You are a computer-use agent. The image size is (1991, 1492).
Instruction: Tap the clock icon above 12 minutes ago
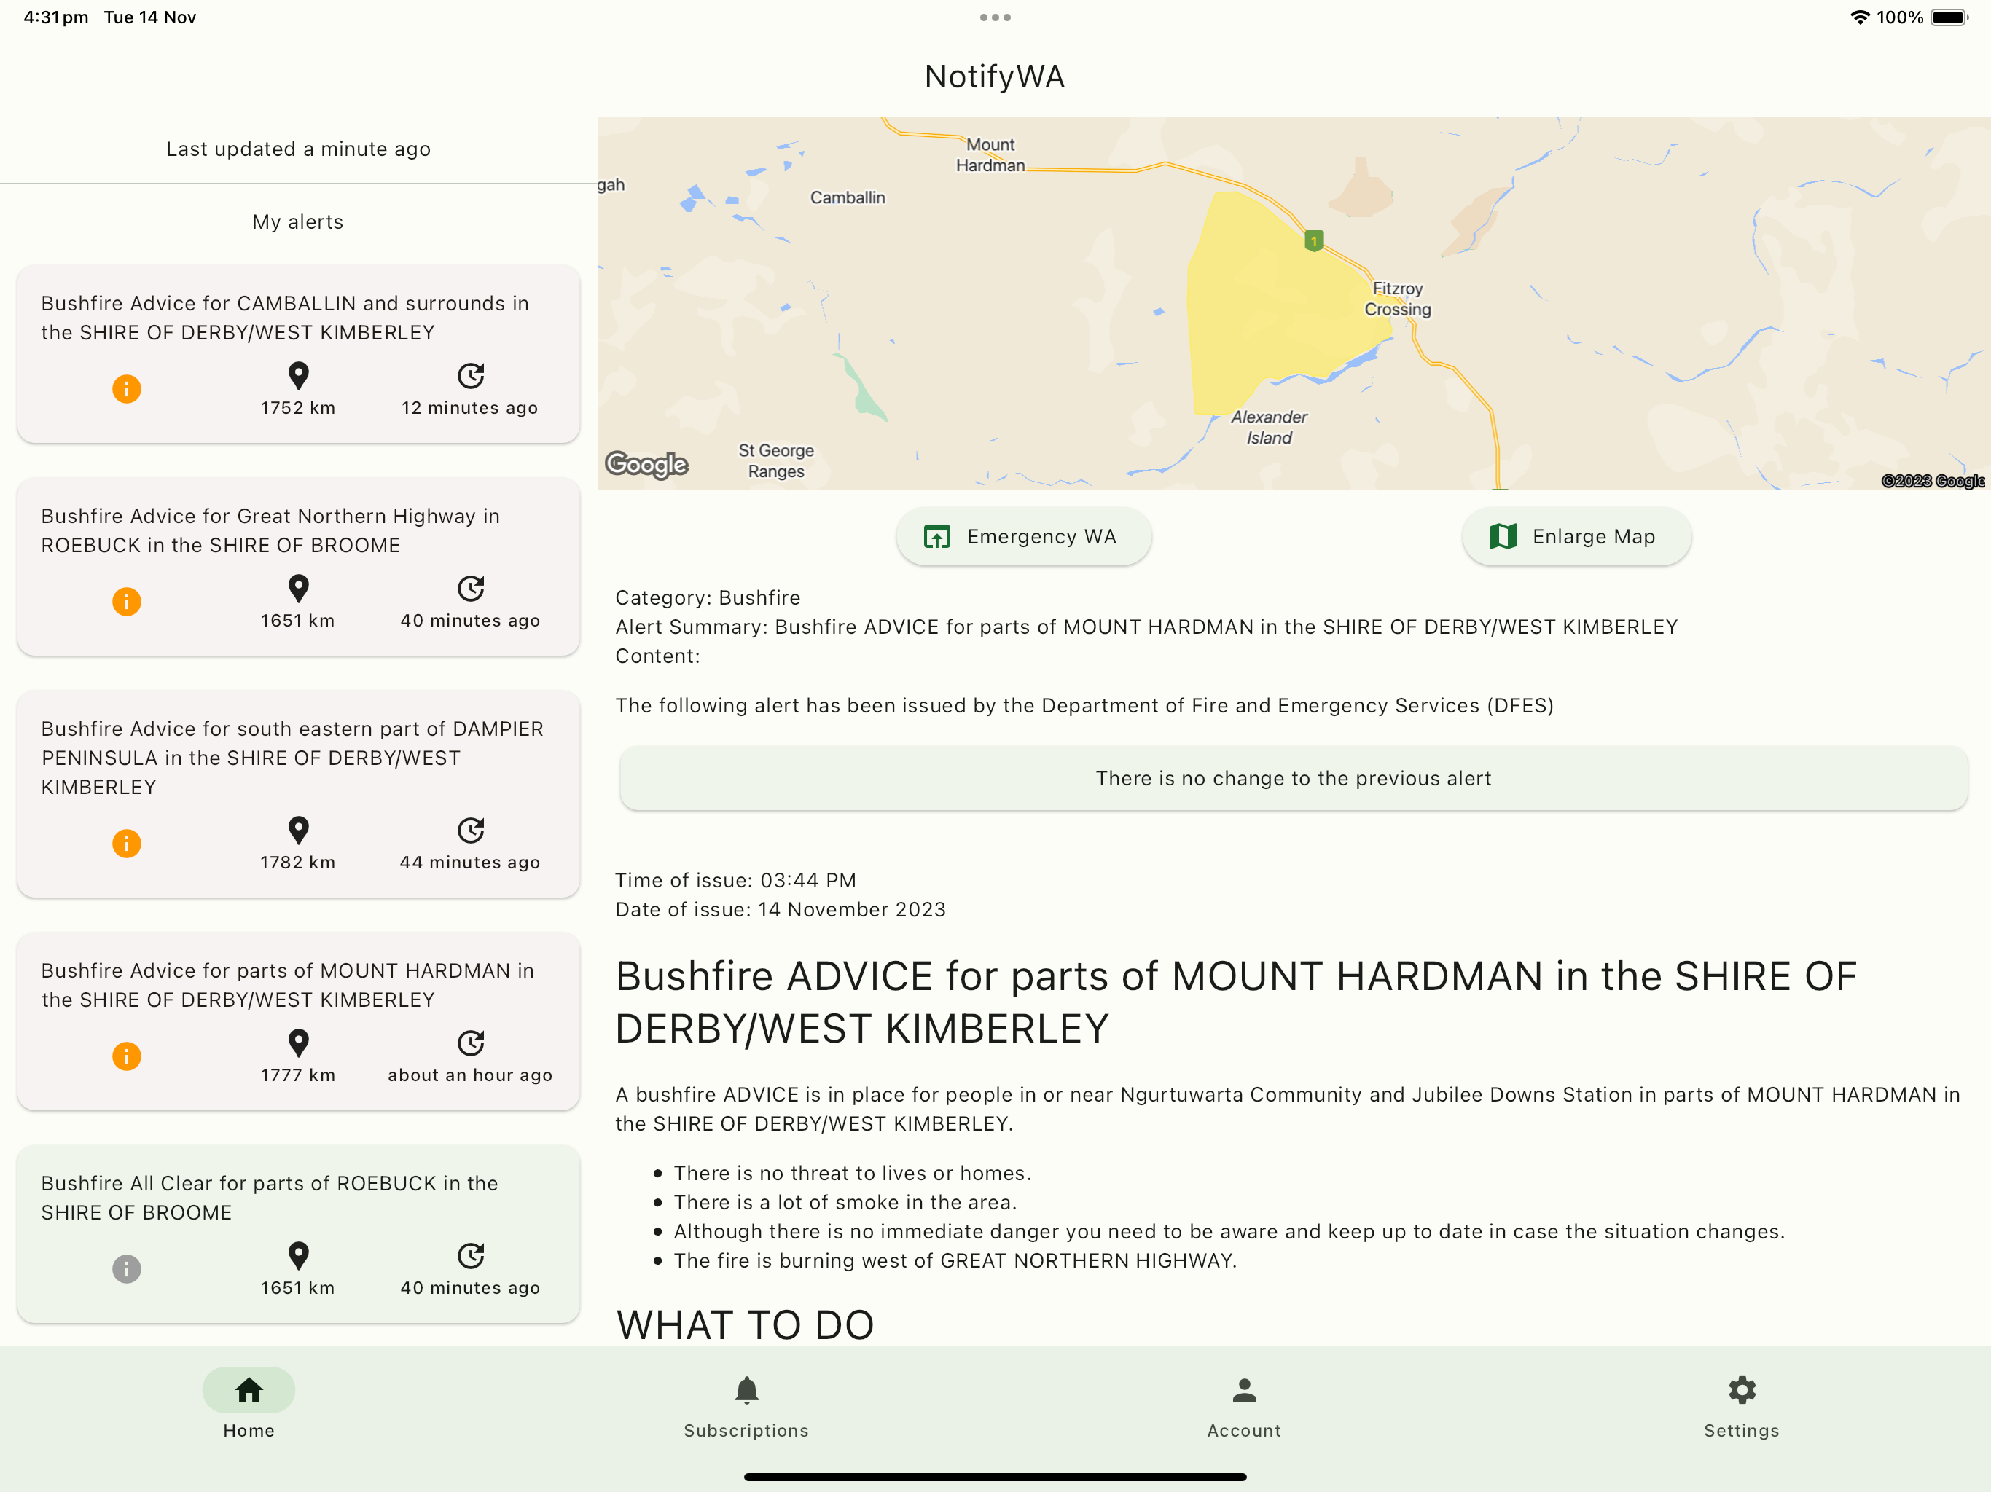[x=470, y=375]
